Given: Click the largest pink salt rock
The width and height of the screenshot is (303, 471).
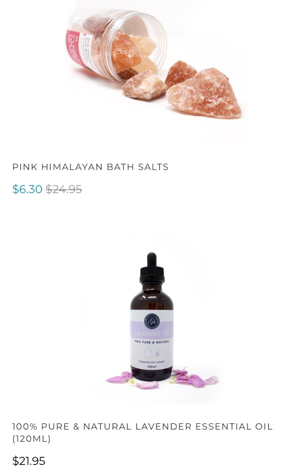Looking at the screenshot, I should pyautogui.click(x=204, y=94).
